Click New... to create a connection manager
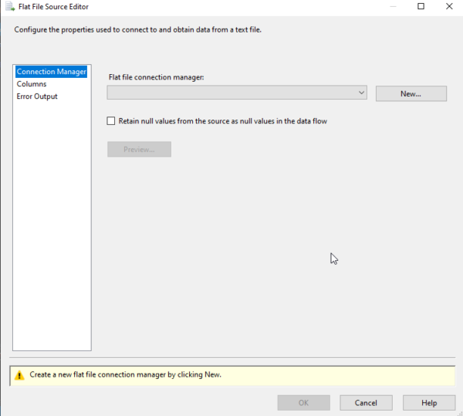Image resolution: width=463 pixels, height=416 pixels. (411, 93)
